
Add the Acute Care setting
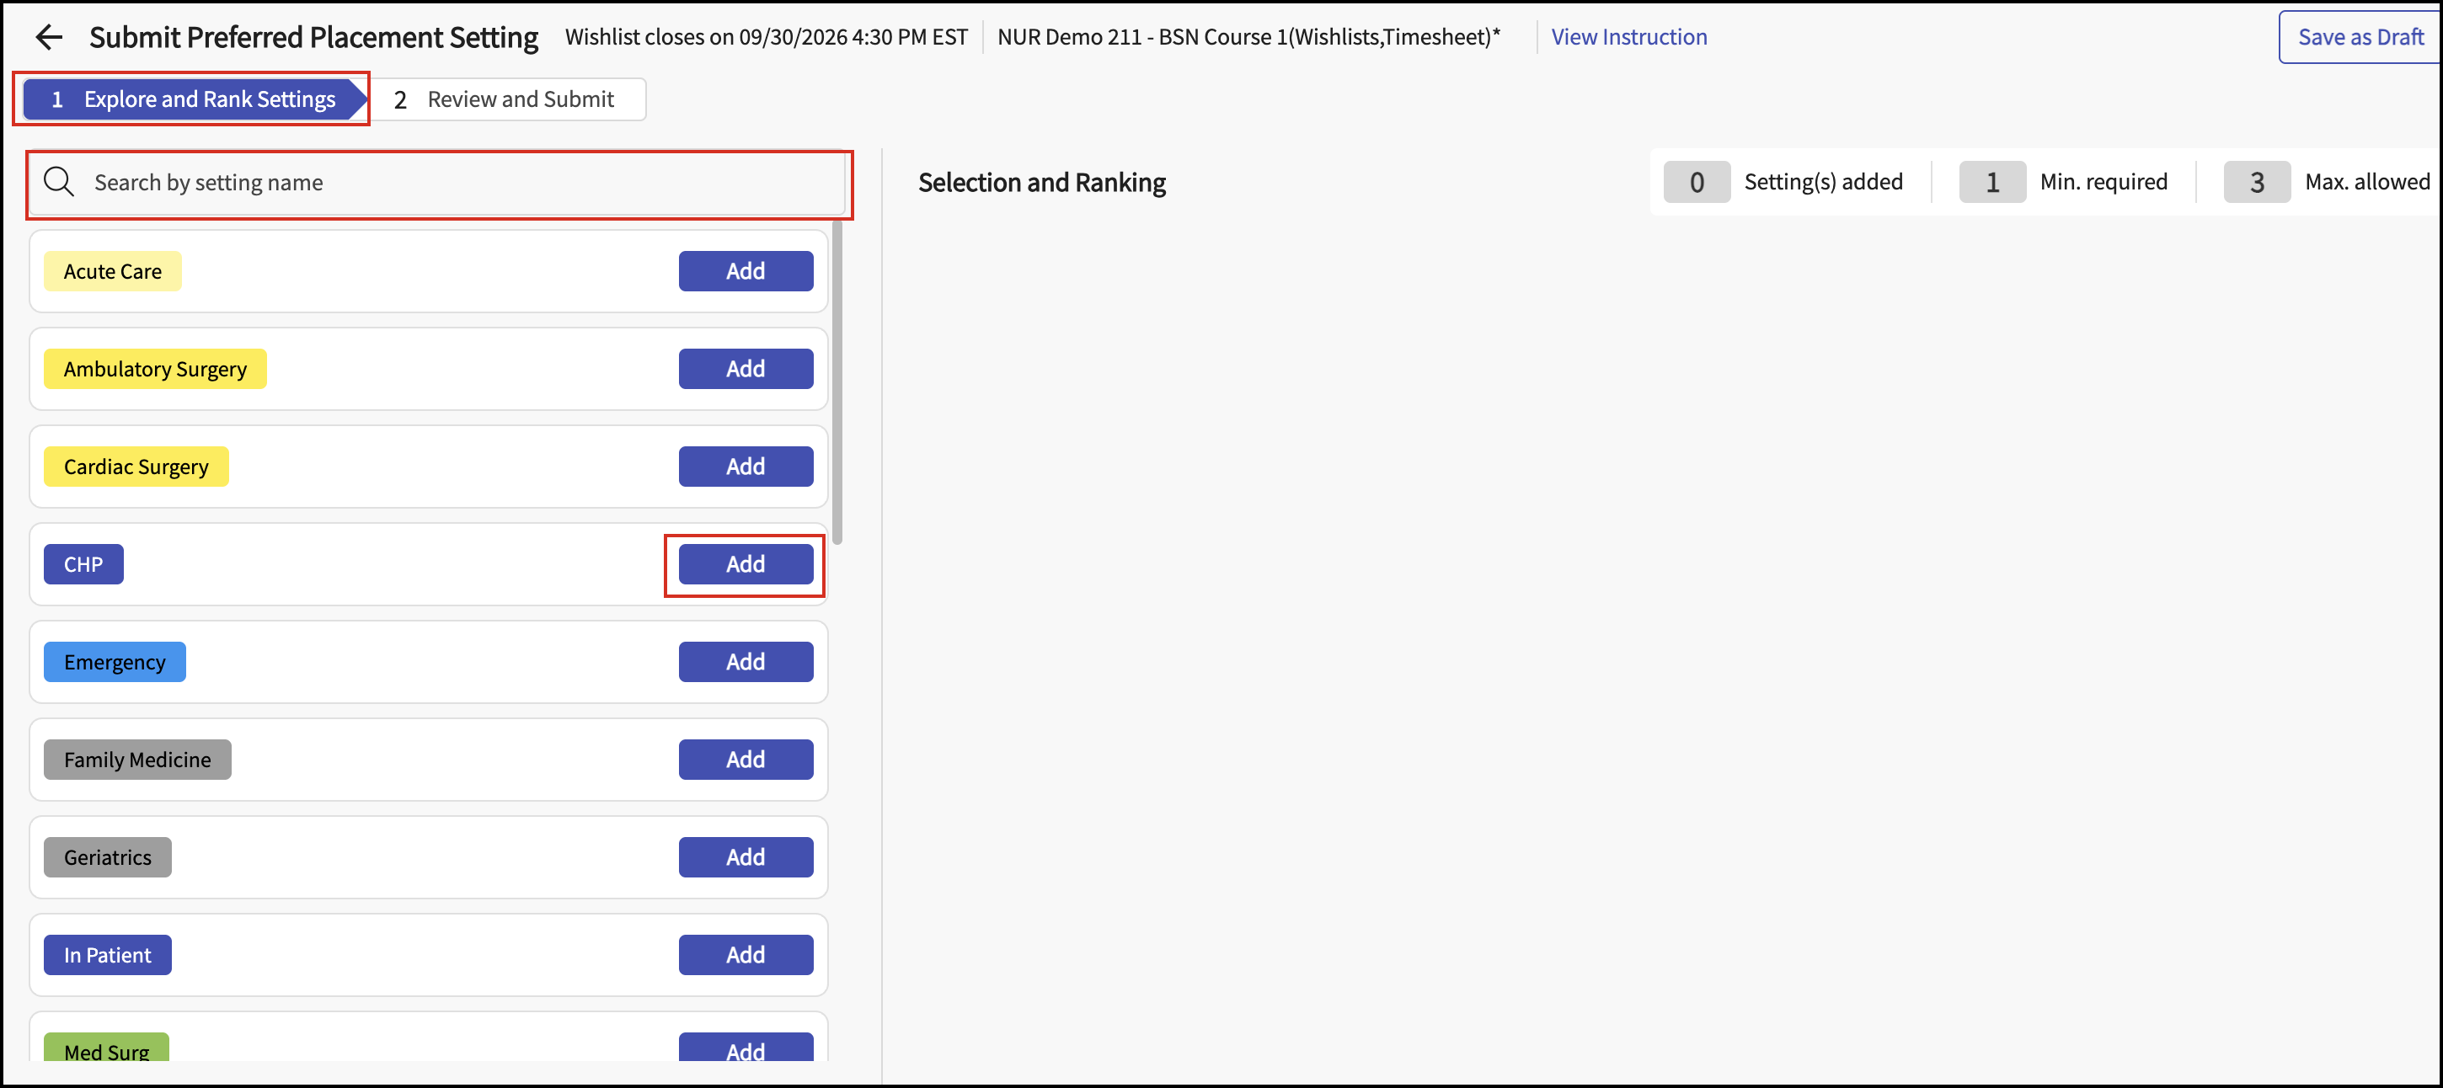[746, 271]
